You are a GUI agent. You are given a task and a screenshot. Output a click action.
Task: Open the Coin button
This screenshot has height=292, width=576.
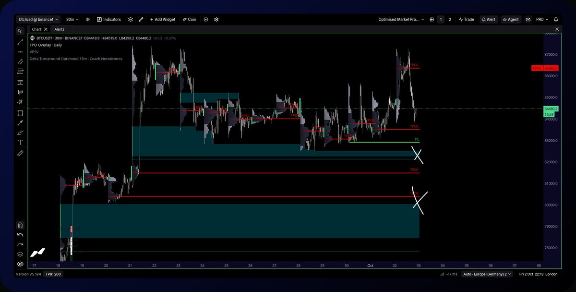pyautogui.click(x=190, y=20)
